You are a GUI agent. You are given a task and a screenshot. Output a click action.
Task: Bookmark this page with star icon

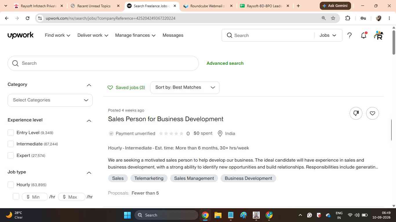[333, 18]
